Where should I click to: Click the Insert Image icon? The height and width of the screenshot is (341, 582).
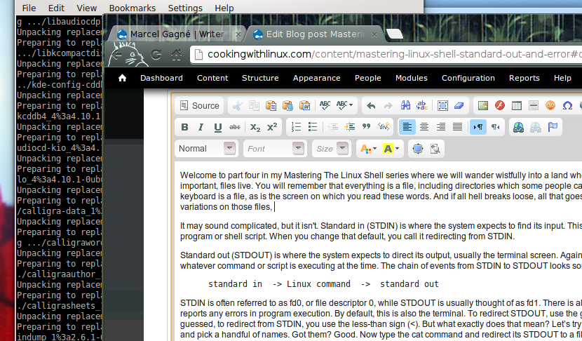483,106
